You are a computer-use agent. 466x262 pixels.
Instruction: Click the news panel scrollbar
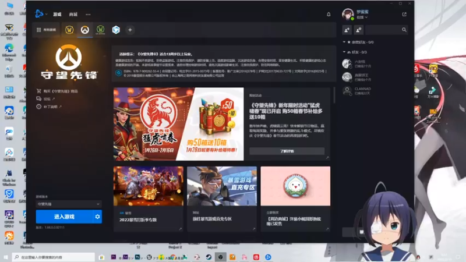pos(334,95)
